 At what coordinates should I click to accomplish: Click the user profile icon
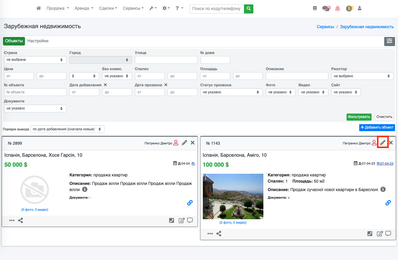click(359, 9)
